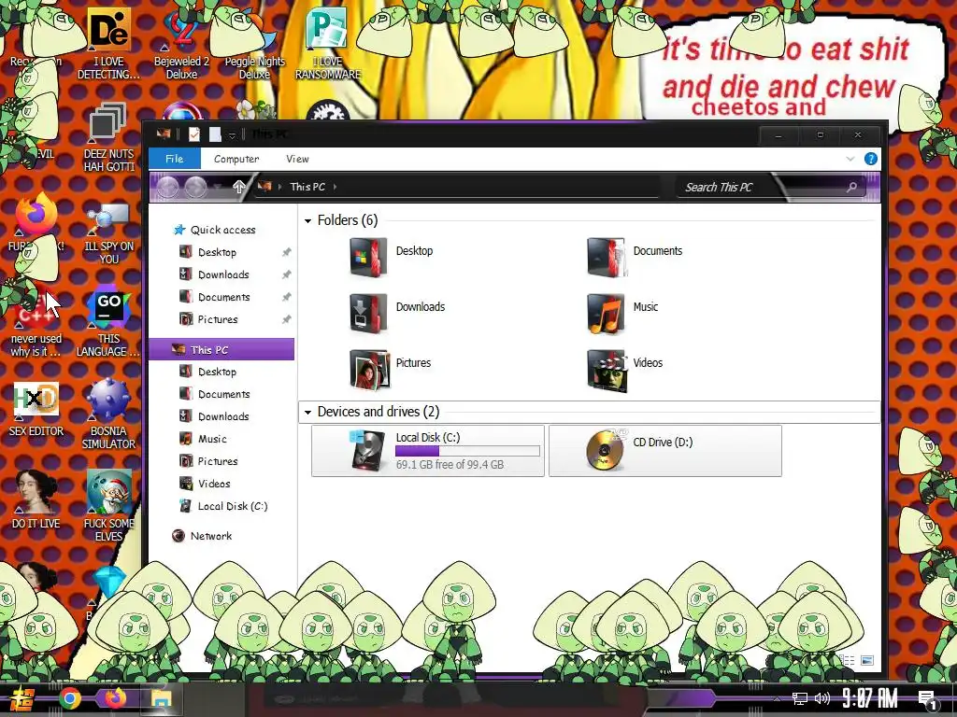This screenshot has height=717, width=957.
Task: Select the HxD hex editor desktop shortcut
Action: pos(36,409)
